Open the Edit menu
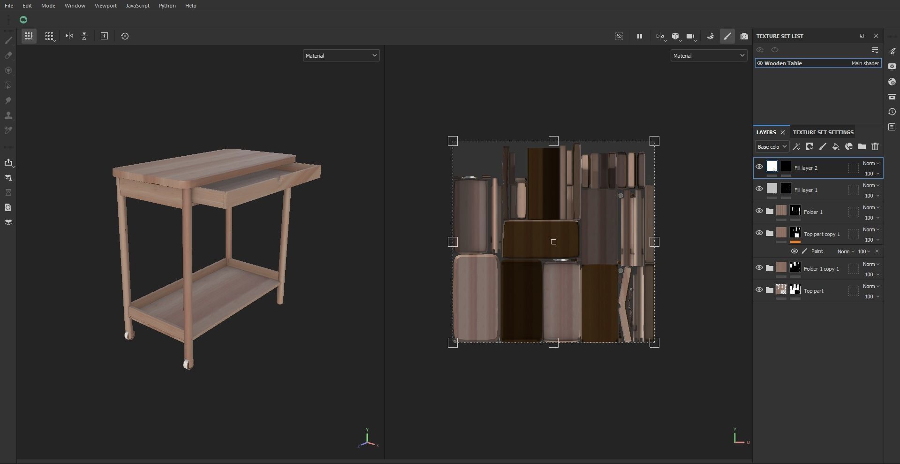Image resolution: width=900 pixels, height=464 pixels. point(27,6)
